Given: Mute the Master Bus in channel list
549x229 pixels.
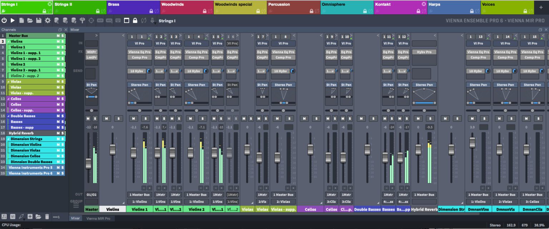Looking at the screenshot, I should pos(58,36).
